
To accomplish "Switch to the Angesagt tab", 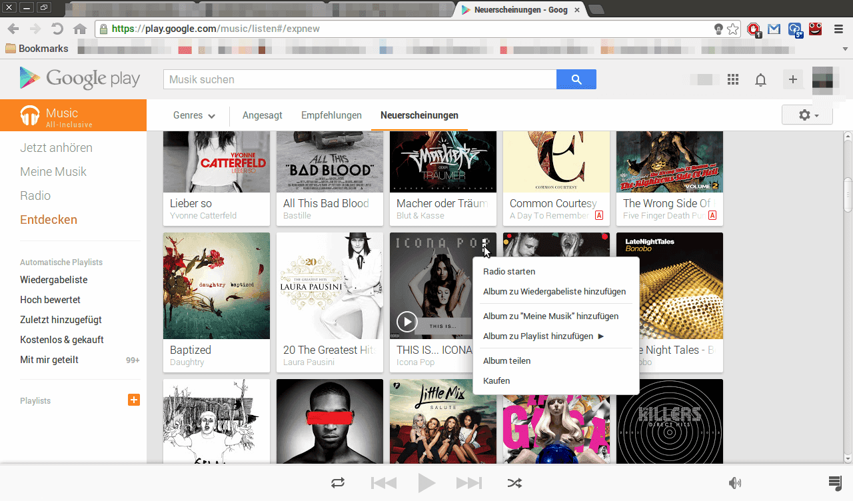I will [x=263, y=115].
